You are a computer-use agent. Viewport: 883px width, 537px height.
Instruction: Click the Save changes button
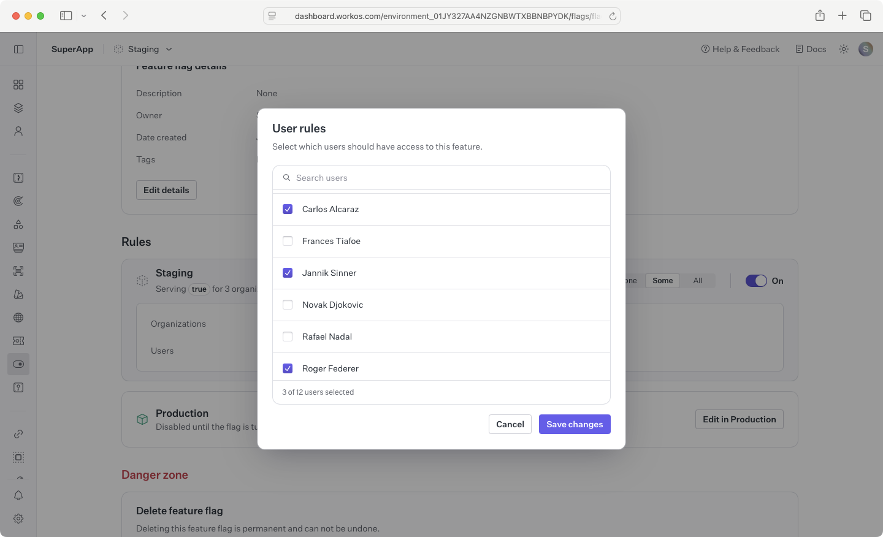575,424
